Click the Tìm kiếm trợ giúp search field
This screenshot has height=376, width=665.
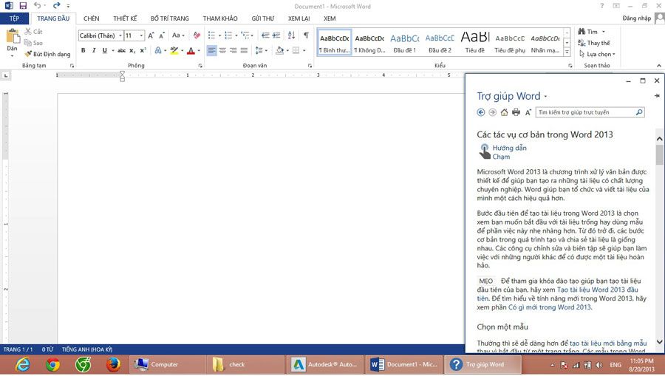[x=585, y=112]
